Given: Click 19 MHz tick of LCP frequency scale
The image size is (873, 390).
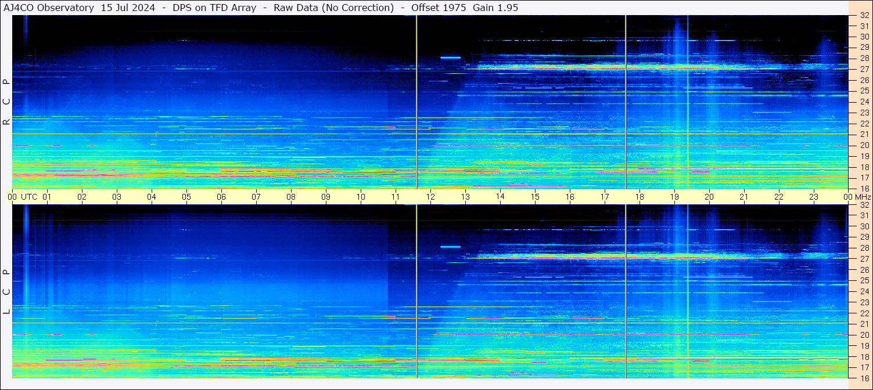Looking at the screenshot, I should (864, 346).
